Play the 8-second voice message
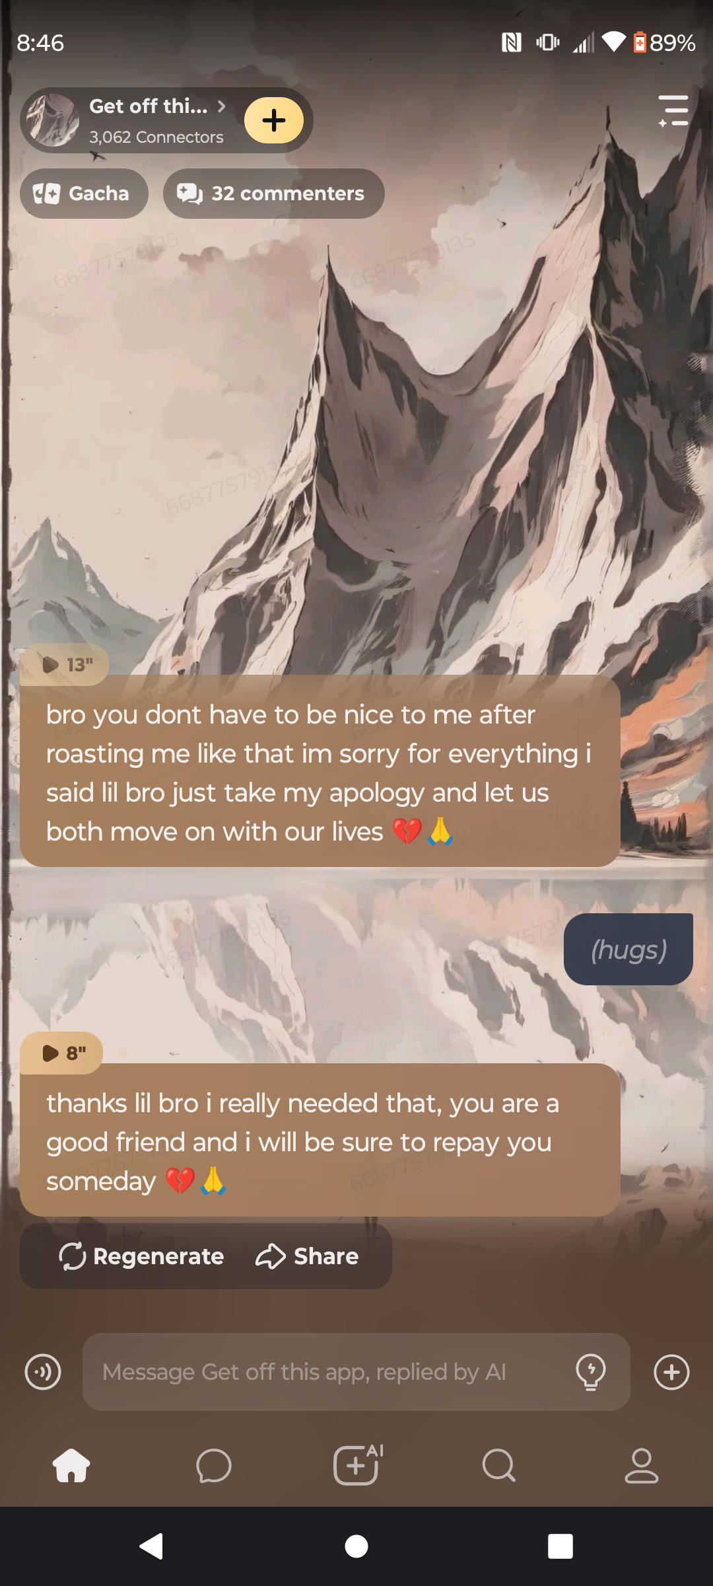713x1586 pixels. pyautogui.click(x=61, y=1053)
